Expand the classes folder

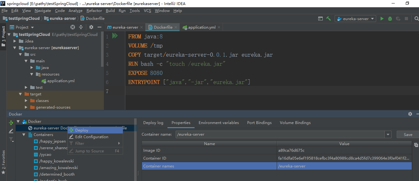coord(26,101)
